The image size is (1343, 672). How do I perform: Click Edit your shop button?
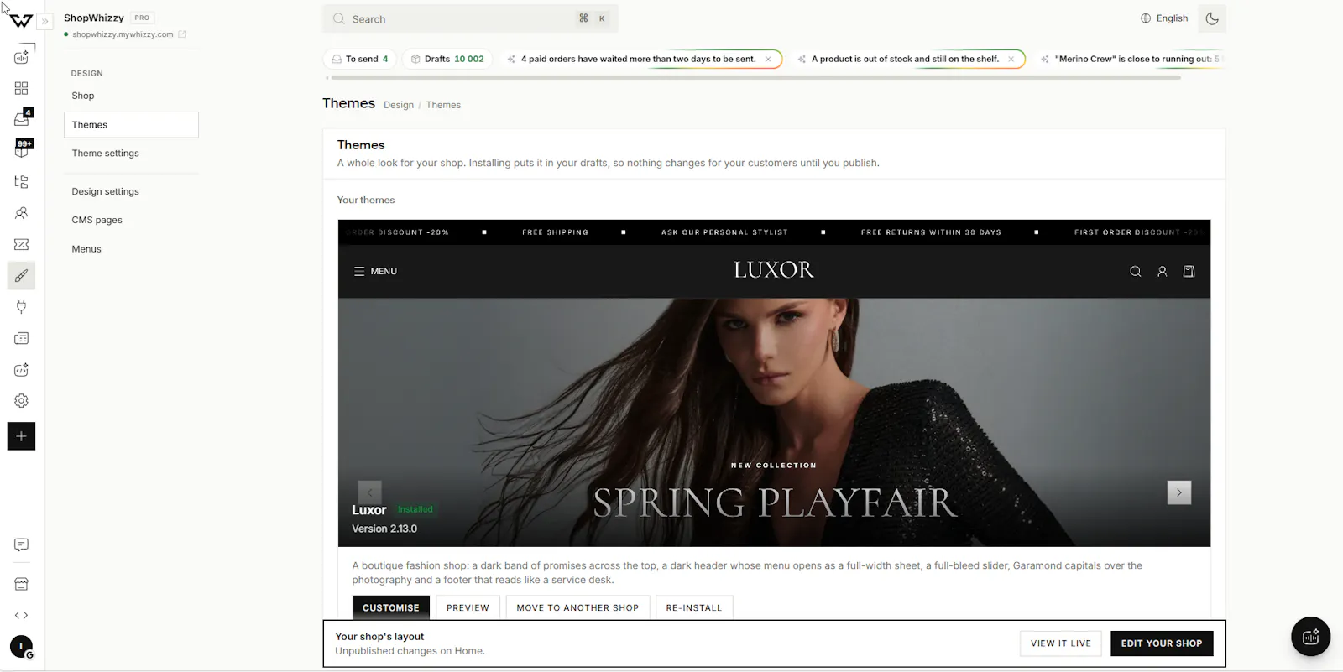point(1162,643)
